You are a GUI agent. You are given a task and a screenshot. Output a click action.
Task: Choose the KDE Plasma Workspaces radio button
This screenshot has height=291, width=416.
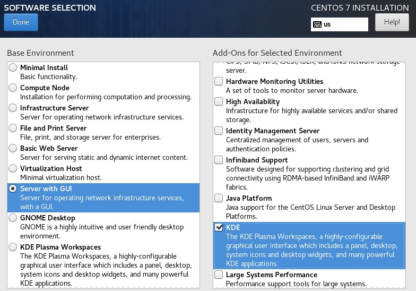(x=13, y=247)
